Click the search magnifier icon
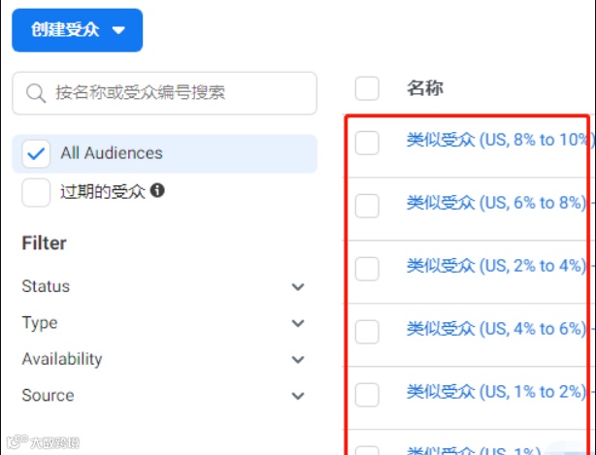This screenshot has height=455, width=596. 36,93
